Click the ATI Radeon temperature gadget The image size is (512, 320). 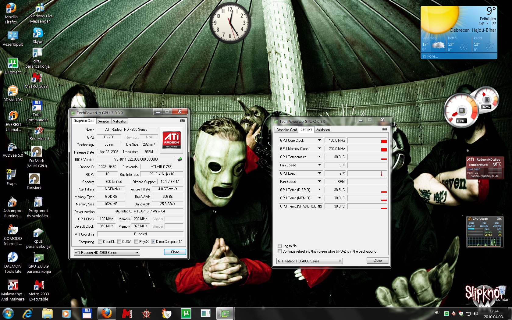(x=484, y=168)
